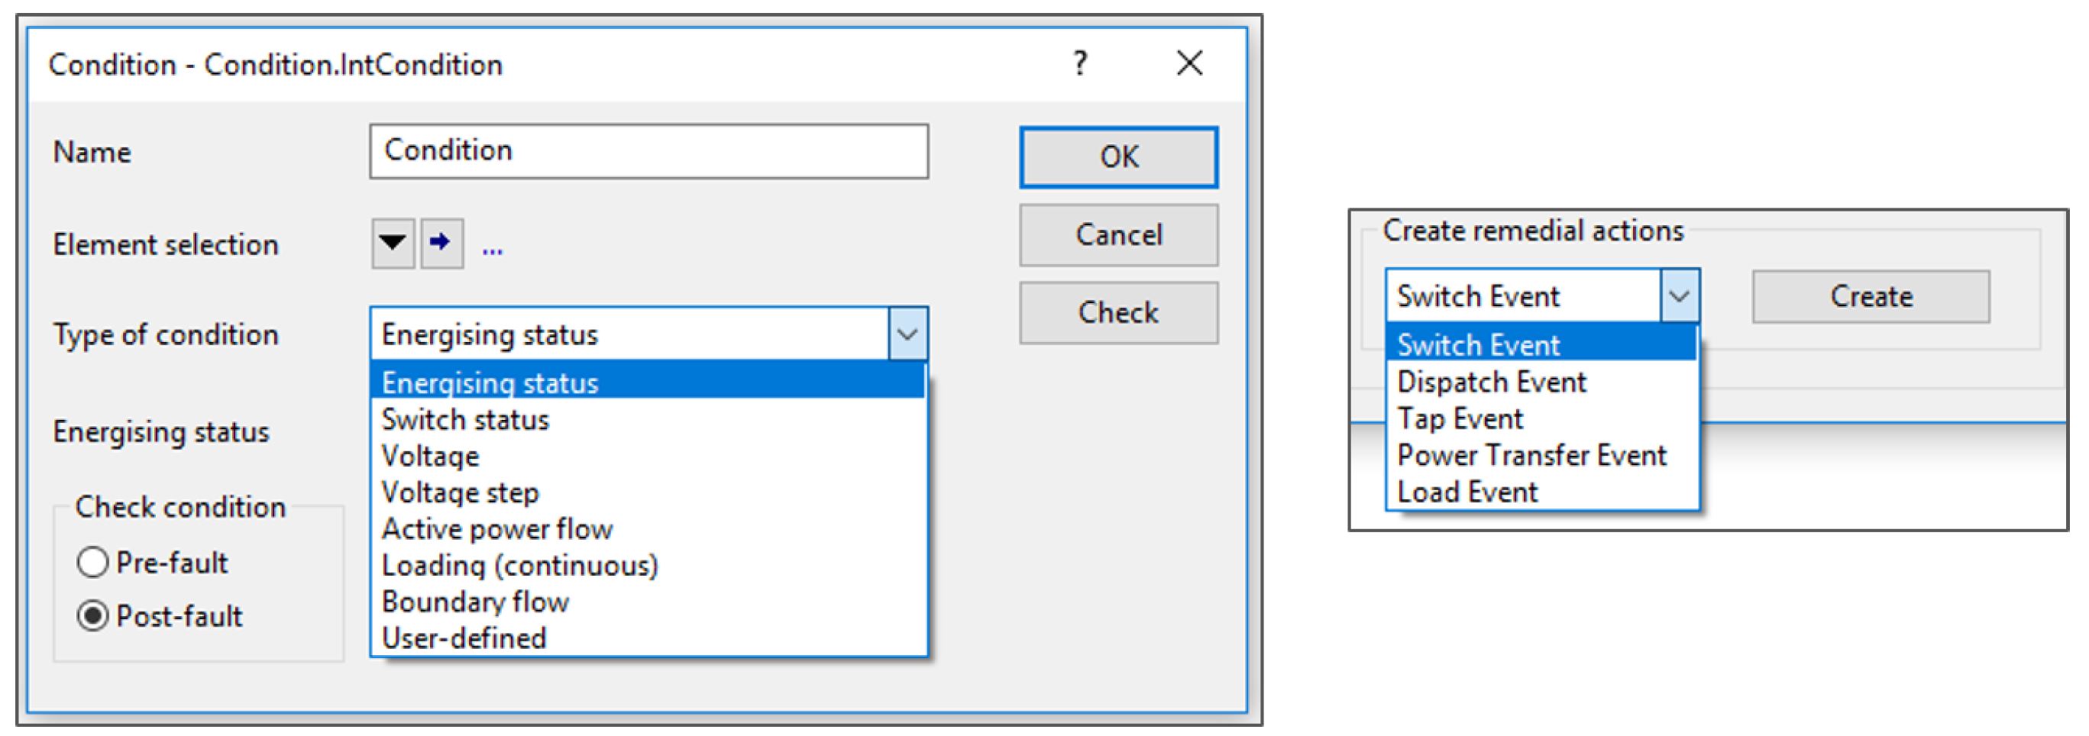
Task: Close the Condition dialog window
Action: pos(1190,63)
